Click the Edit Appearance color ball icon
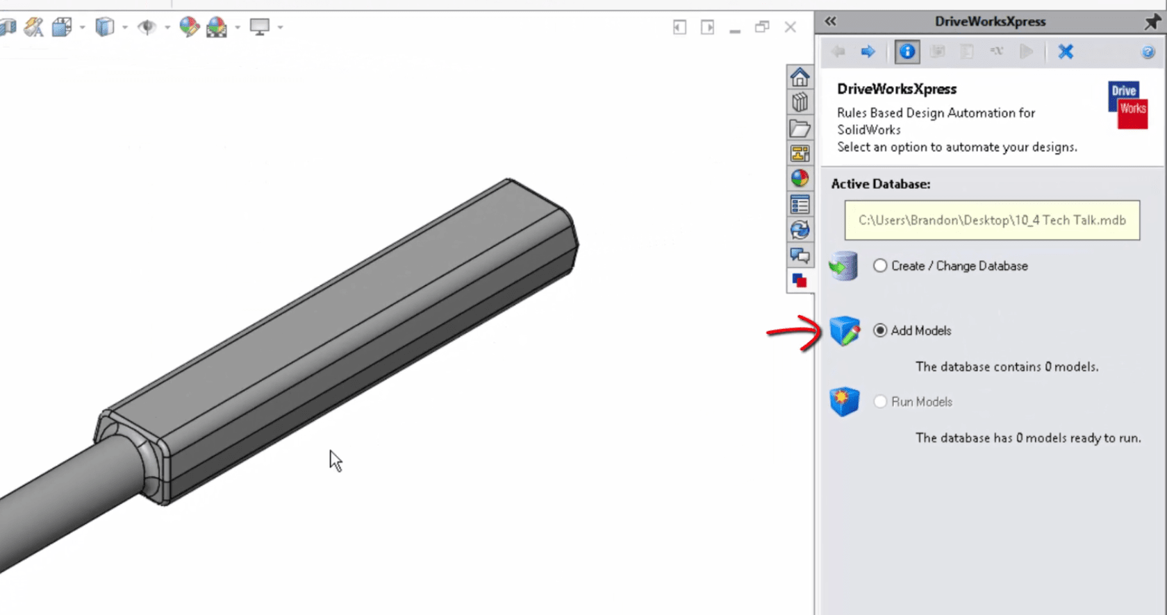The image size is (1167, 615). pyautogui.click(x=188, y=27)
